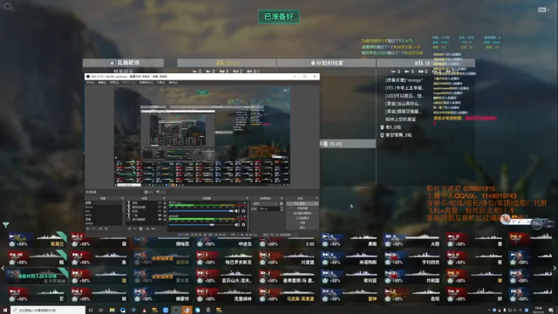Click the OBS Studio taskbar icon

point(176,311)
